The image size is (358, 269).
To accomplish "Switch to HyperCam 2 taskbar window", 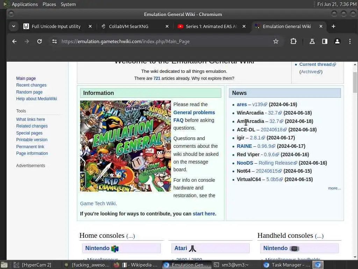I will coord(32,265).
